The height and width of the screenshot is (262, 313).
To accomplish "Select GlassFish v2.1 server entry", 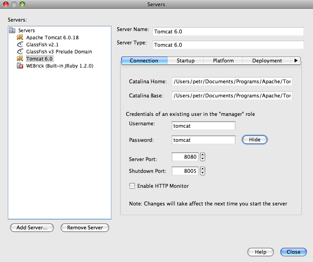I will point(42,44).
